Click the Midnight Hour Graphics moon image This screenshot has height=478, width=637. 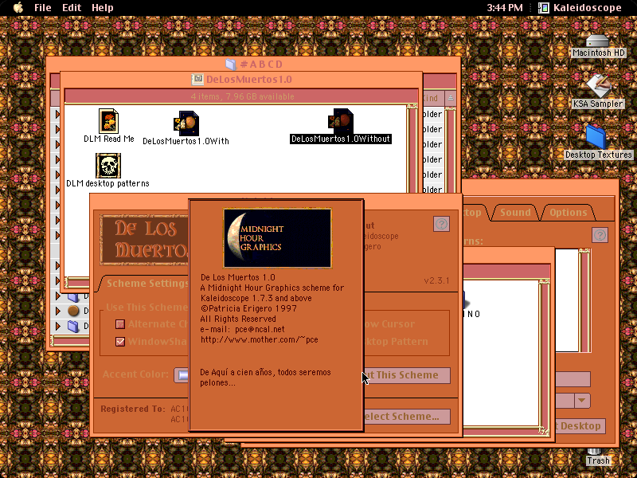click(277, 238)
